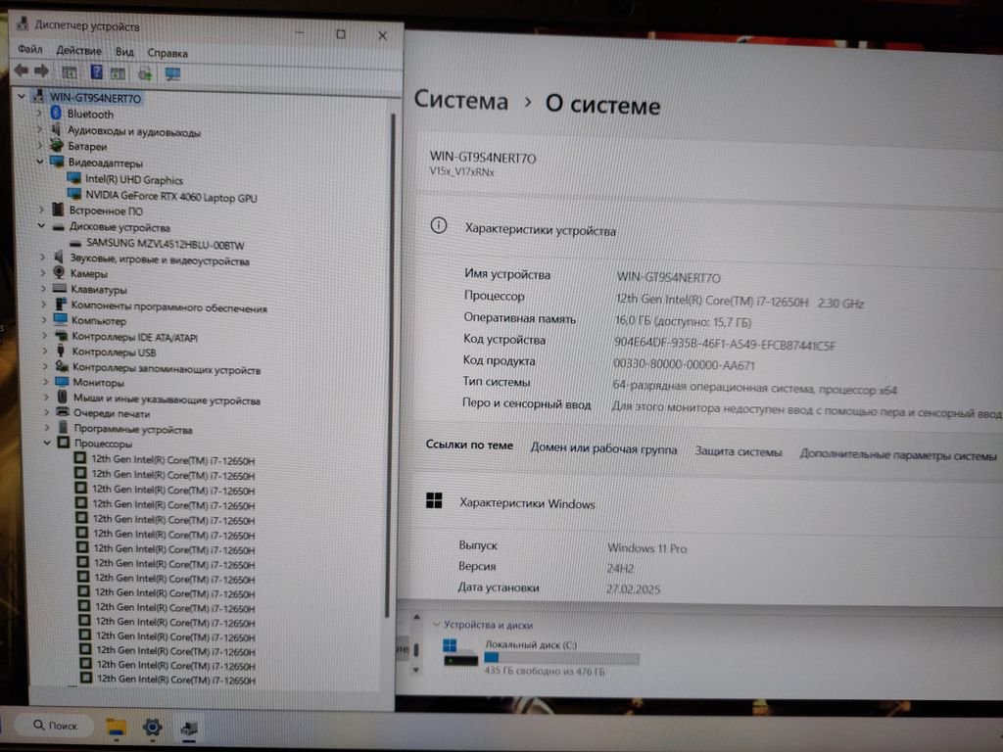Open Дополнительные параметры системы link

coord(897,455)
